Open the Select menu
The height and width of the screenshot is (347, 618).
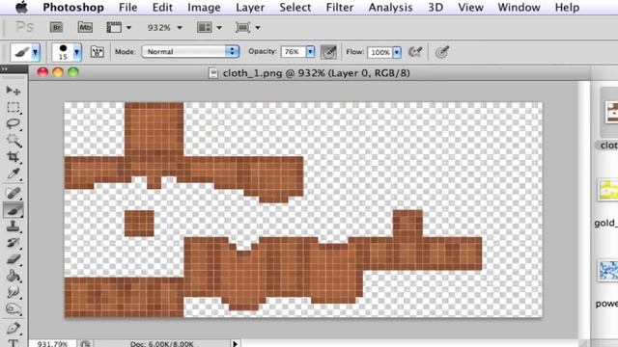tap(295, 8)
